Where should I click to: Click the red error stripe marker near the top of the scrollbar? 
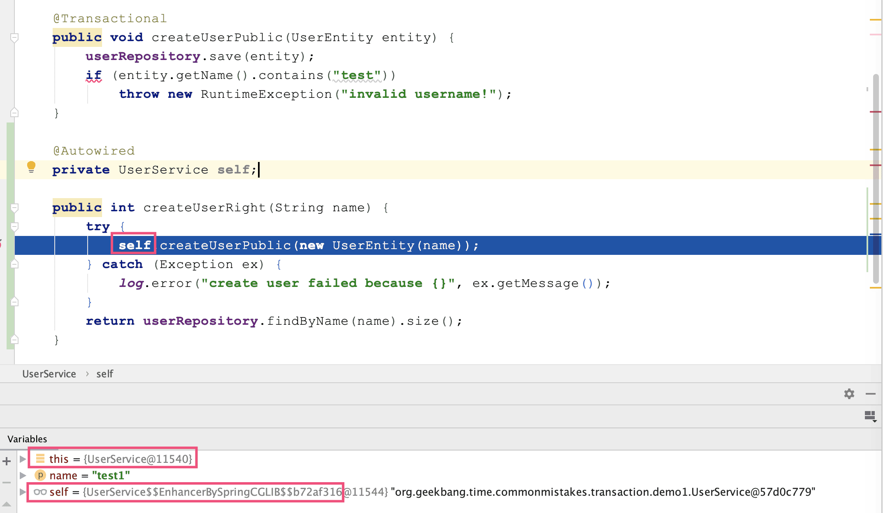click(875, 112)
